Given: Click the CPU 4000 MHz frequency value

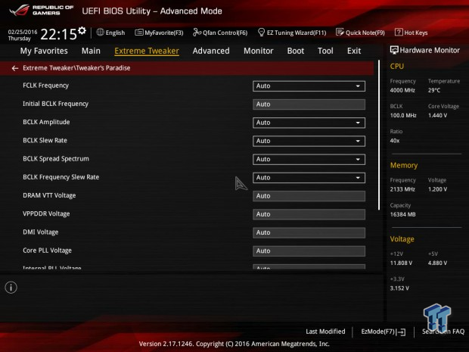Looking at the screenshot, I should 402,90.
